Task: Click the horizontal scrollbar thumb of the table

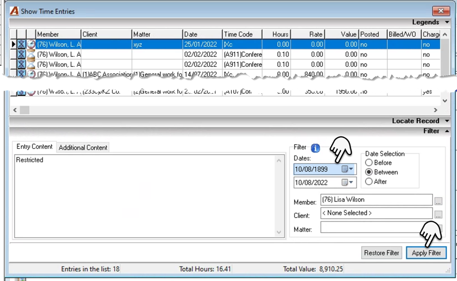Action: (x=25, y=110)
